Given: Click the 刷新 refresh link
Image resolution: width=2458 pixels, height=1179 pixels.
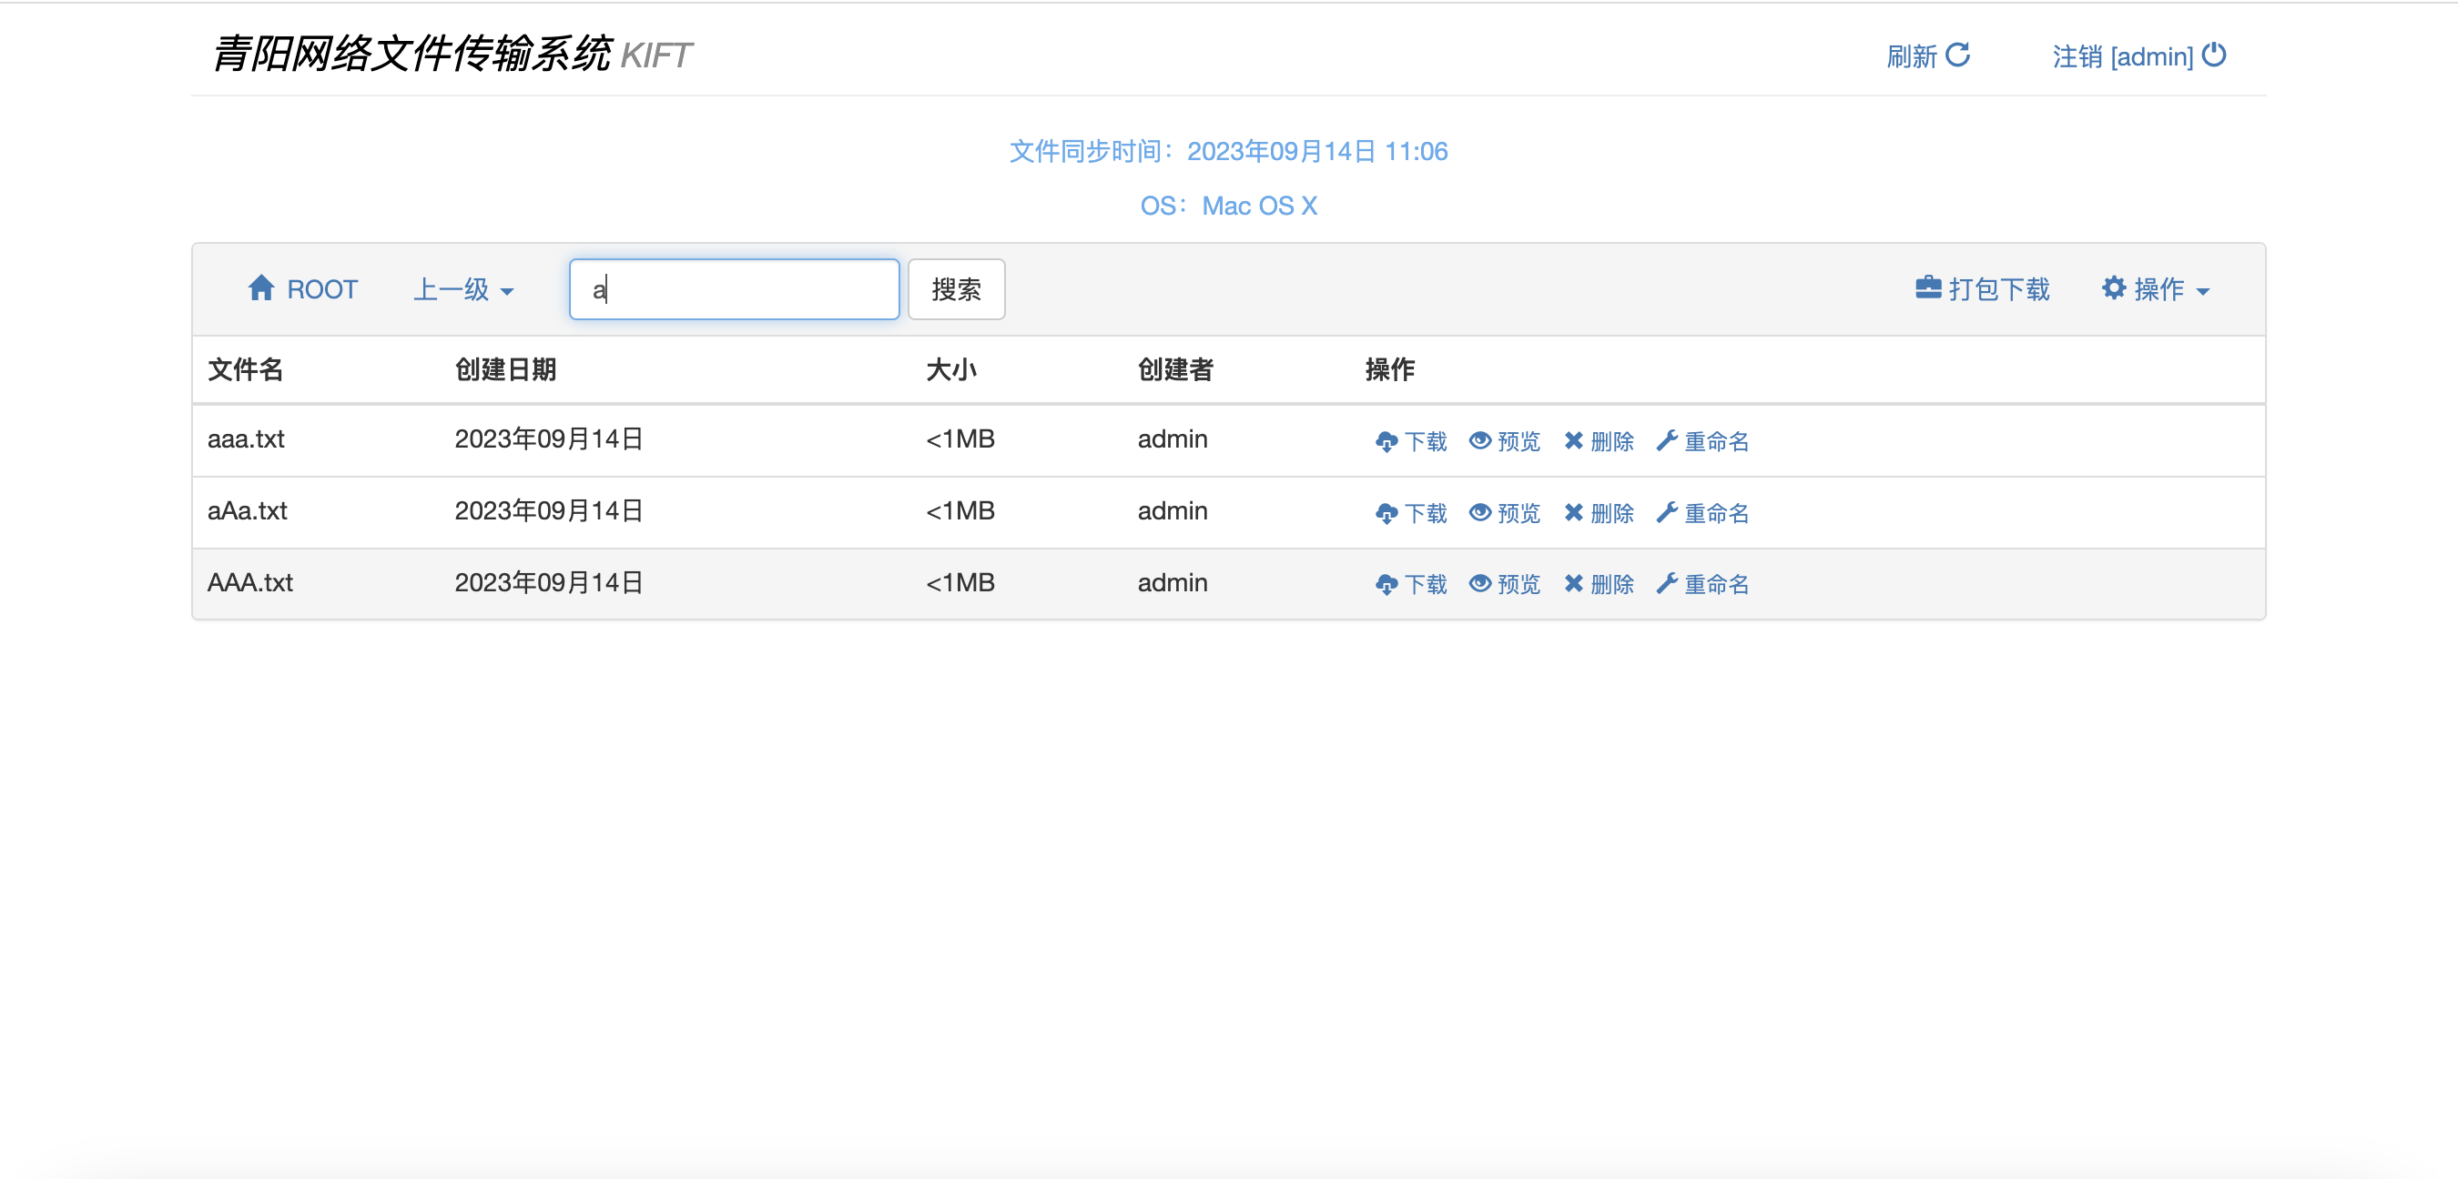Looking at the screenshot, I should [x=1927, y=56].
